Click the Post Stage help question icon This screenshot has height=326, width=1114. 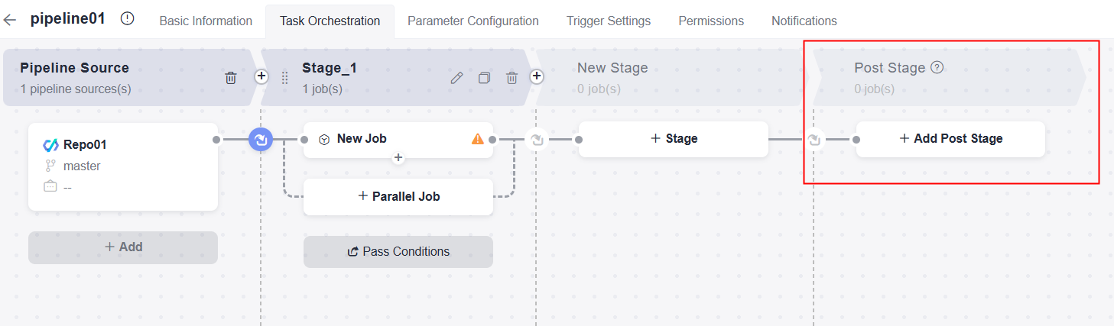click(x=937, y=67)
